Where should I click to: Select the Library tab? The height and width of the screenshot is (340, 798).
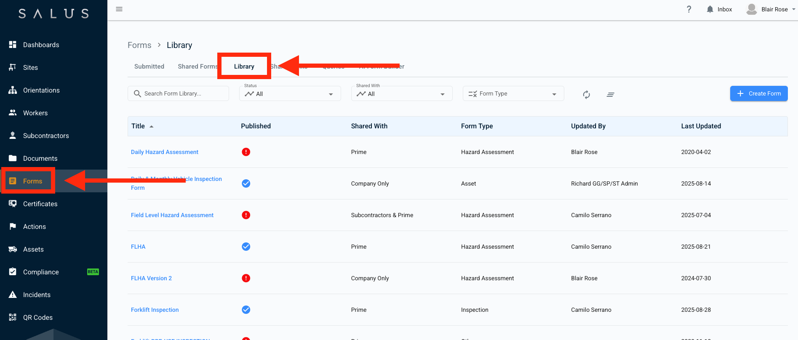(x=244, y=66)
